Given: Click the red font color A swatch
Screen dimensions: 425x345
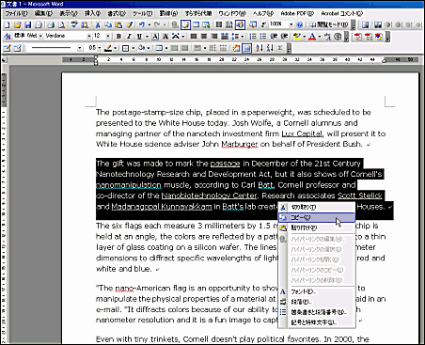Looking at the screenshot, I should [312, 37].
